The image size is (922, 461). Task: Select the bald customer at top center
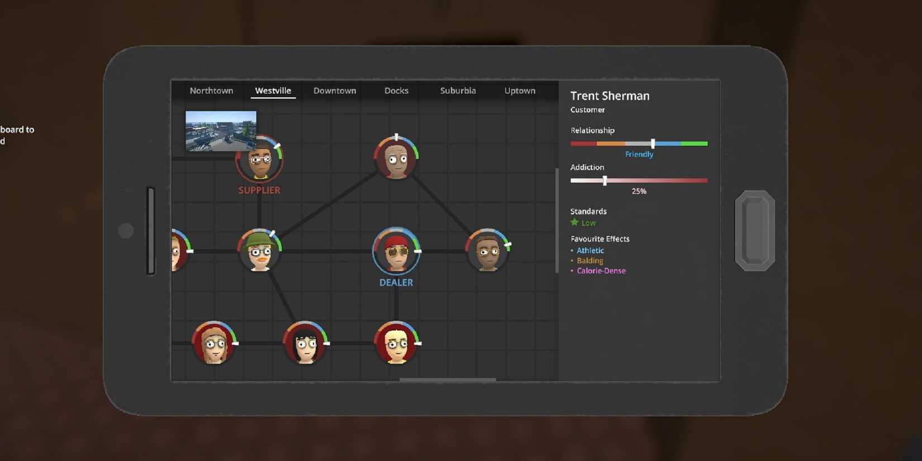coord(396,159)
